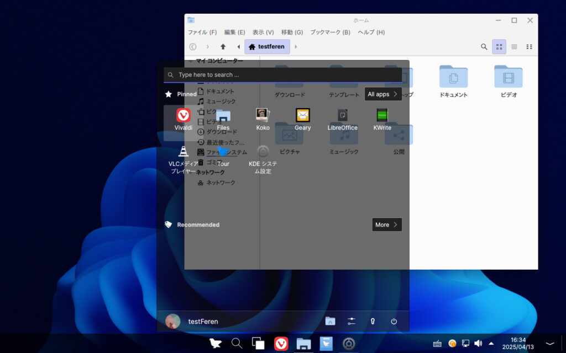The image size is (566, 353).
Task: Click the Feren bird start button on taskbar
Action: pyautogui.click(x=216, y=344)
